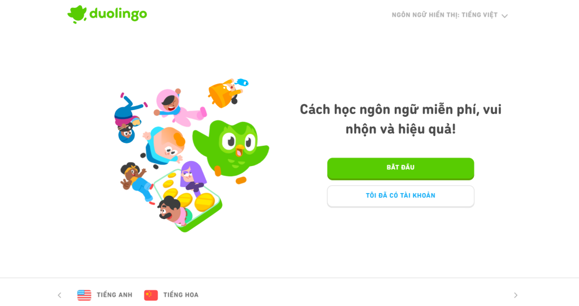
Task: Select the TIẾNG HOA course label
Action: tap(181, 295)
